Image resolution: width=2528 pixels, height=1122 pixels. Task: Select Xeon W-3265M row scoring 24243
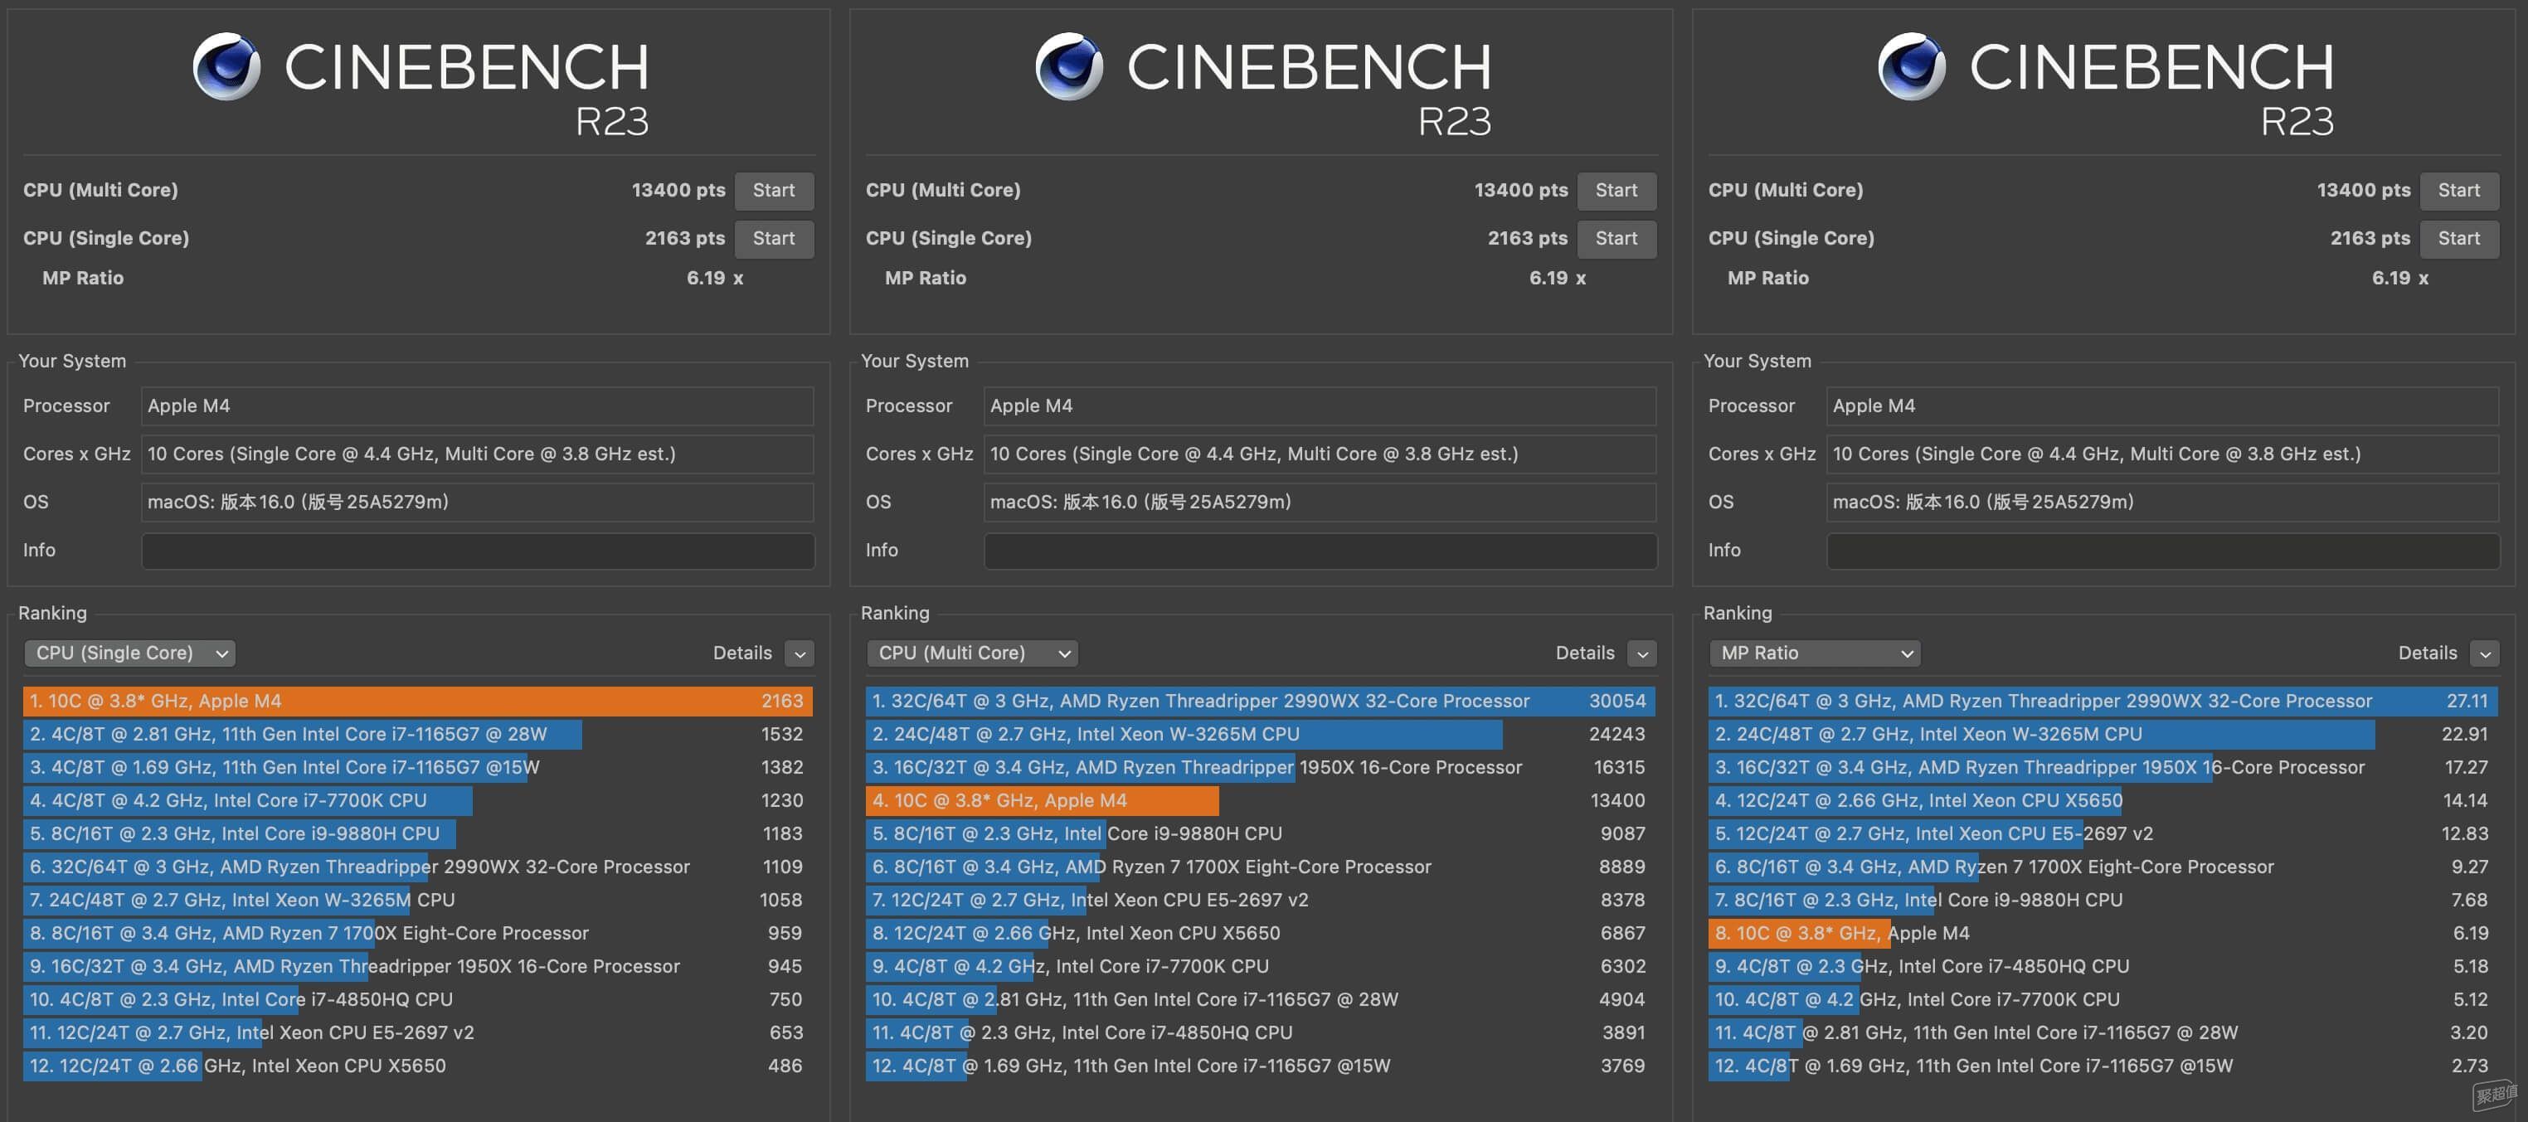click(1261, 734)
